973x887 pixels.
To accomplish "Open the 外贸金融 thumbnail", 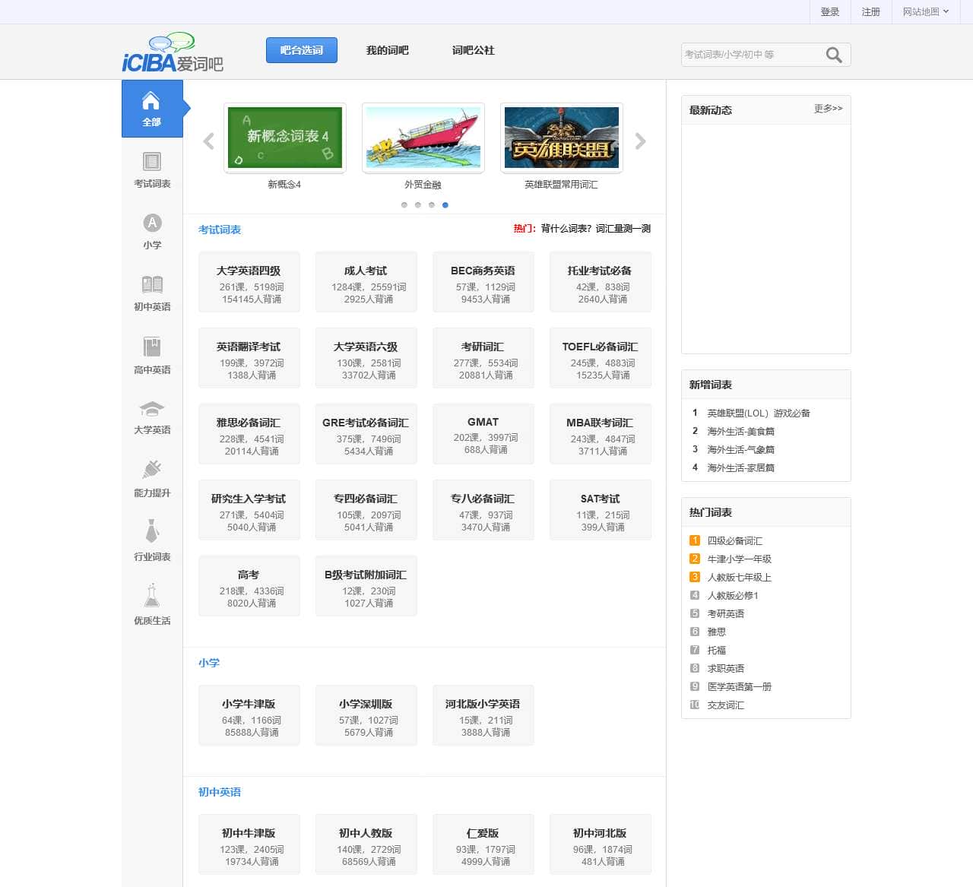I will click(423, 138).
